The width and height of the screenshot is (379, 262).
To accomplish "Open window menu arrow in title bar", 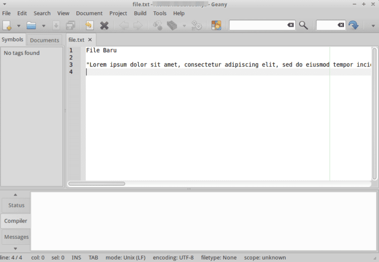I will [4, 4].
